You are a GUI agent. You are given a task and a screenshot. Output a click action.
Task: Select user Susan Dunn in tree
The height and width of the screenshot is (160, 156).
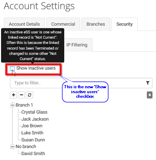[x=33, y=140]
